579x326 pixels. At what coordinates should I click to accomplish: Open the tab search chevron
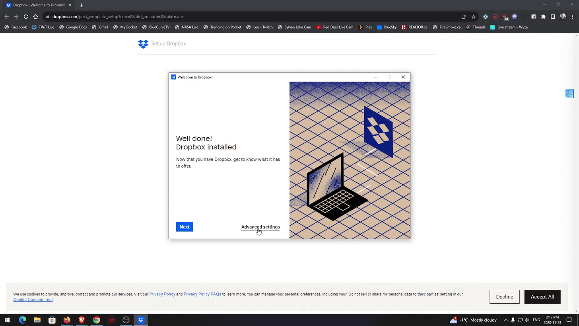[x=530, y=5]
